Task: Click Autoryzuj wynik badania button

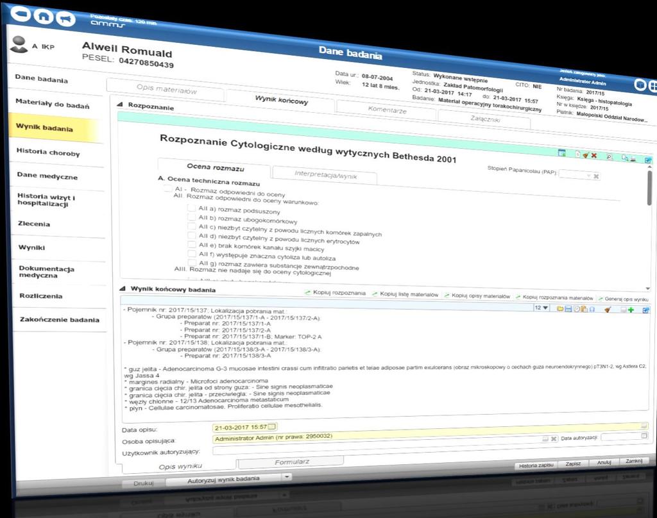Action: [223, 480]
